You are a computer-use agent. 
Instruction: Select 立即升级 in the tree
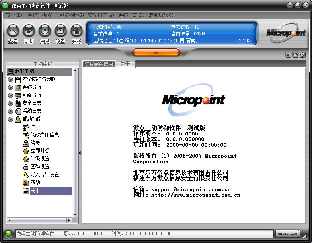[40, 151]
